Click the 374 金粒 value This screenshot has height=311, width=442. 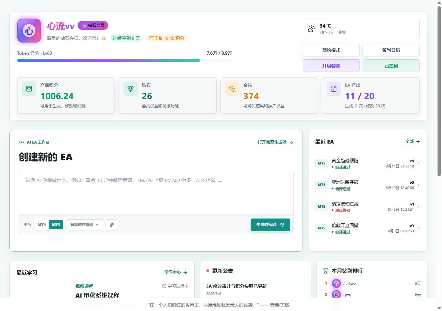[x=251, y=96]
